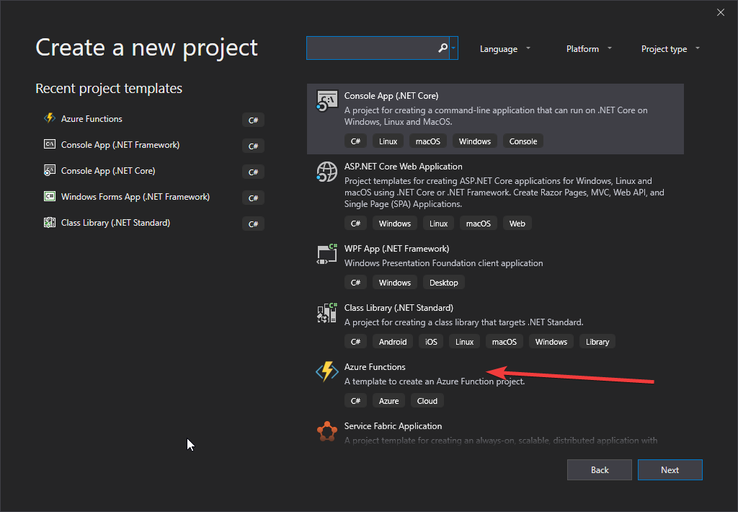Viewport: 738px width, 512px height.
Task: Click the Windows tag under Console App (.NET Core)
Action: tap(475, 141)
